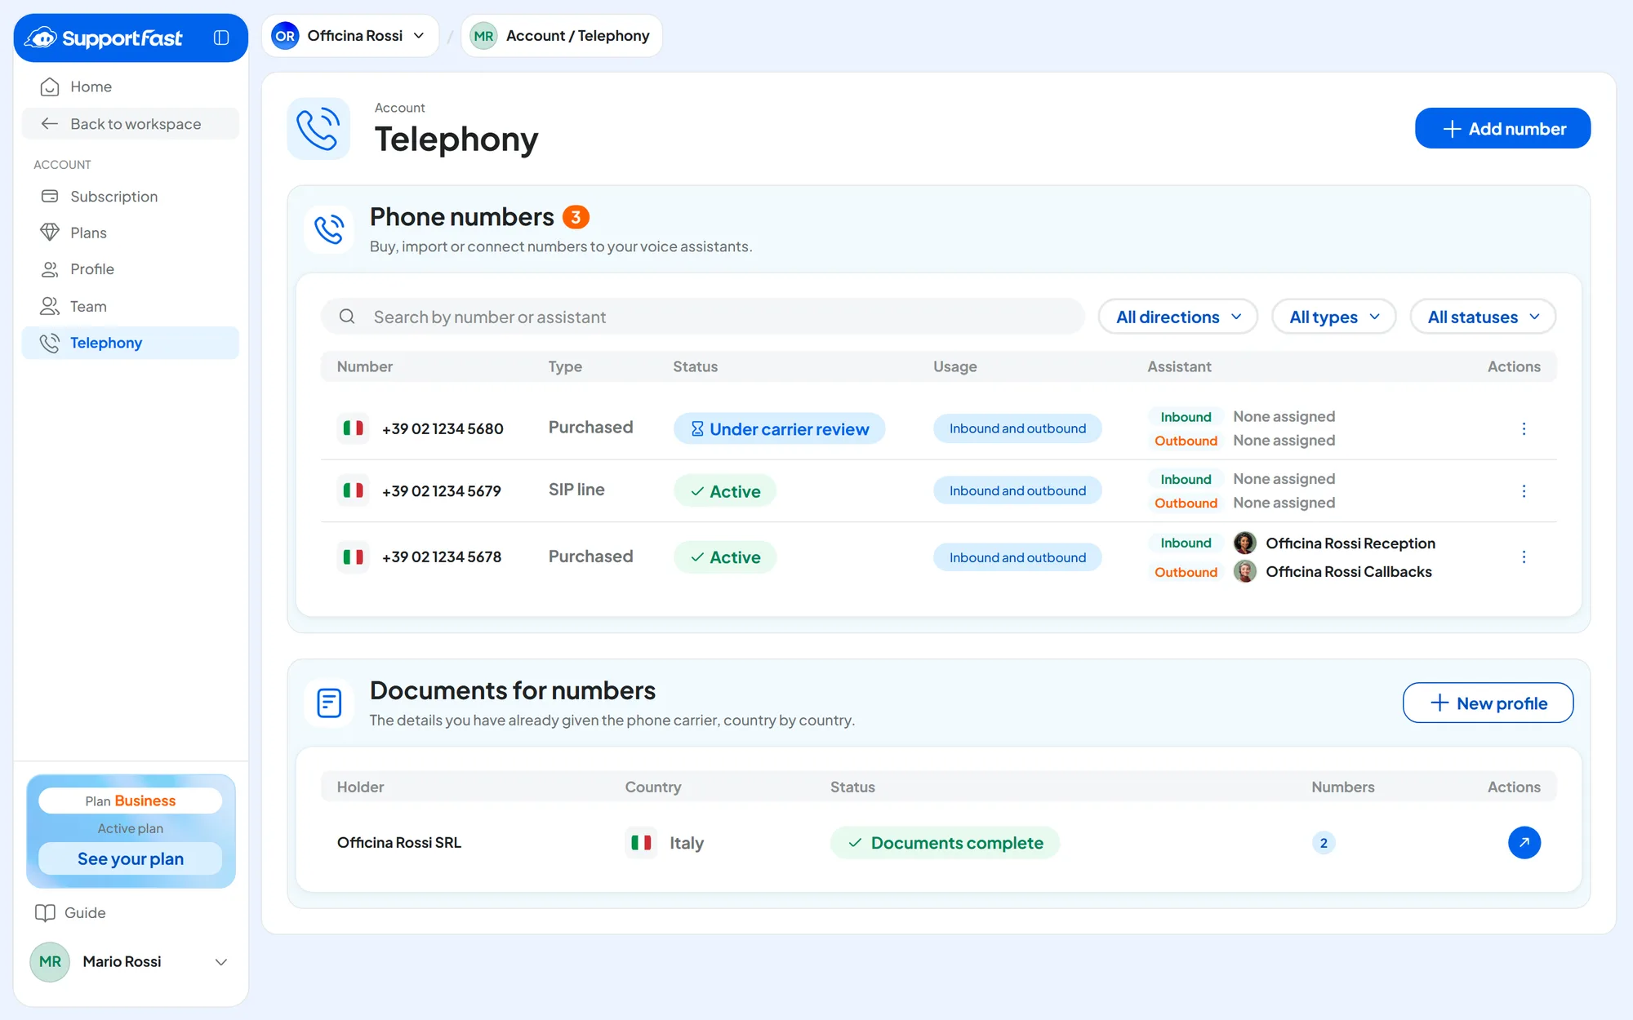The image size is (1633, 1020).
Task: Click the search magnifier icon
Action: [347, 317]
